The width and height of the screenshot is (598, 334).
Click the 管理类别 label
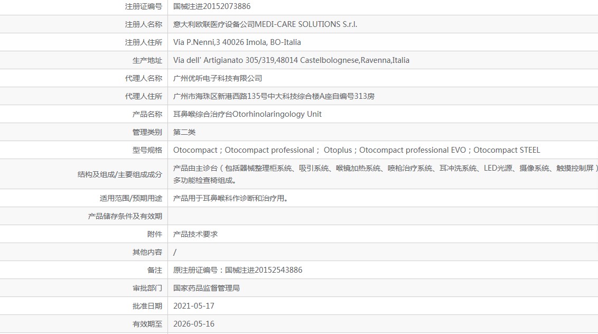(x=147, y=132)
